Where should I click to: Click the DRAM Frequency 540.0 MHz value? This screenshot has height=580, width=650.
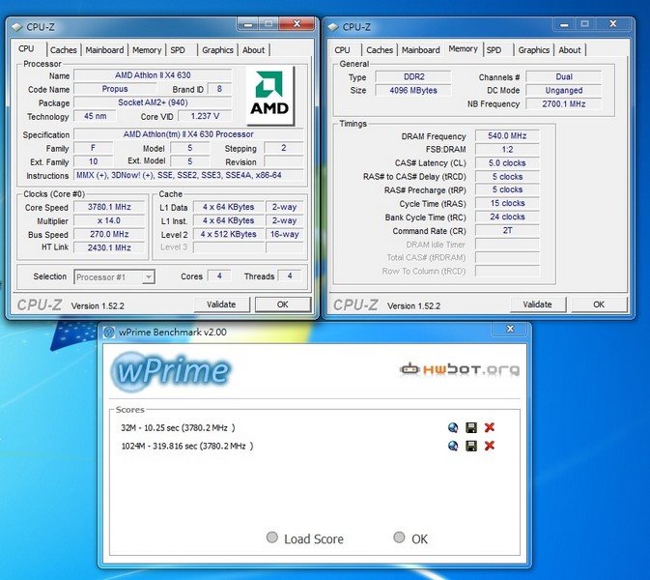pyautogui.click(x=507, y=136)
